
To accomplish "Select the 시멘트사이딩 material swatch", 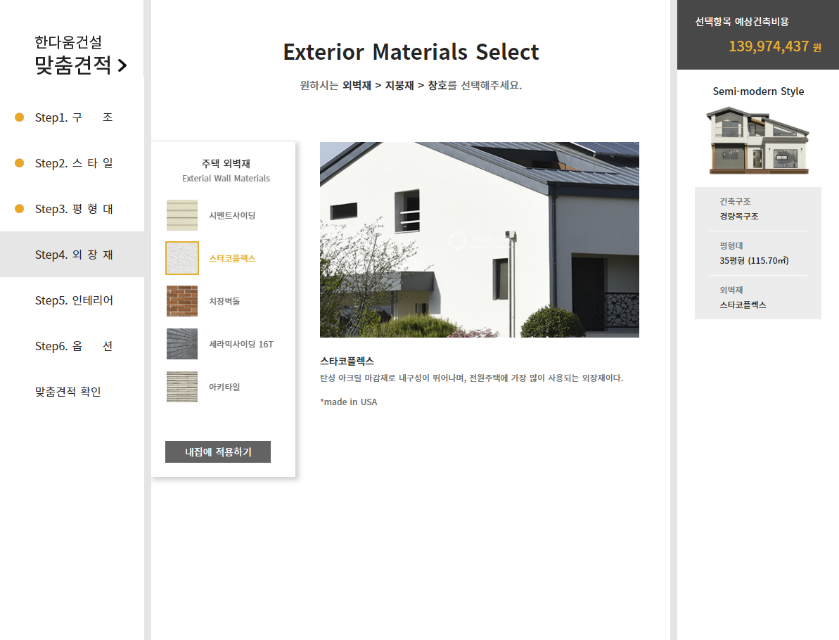I will point(182,215).
